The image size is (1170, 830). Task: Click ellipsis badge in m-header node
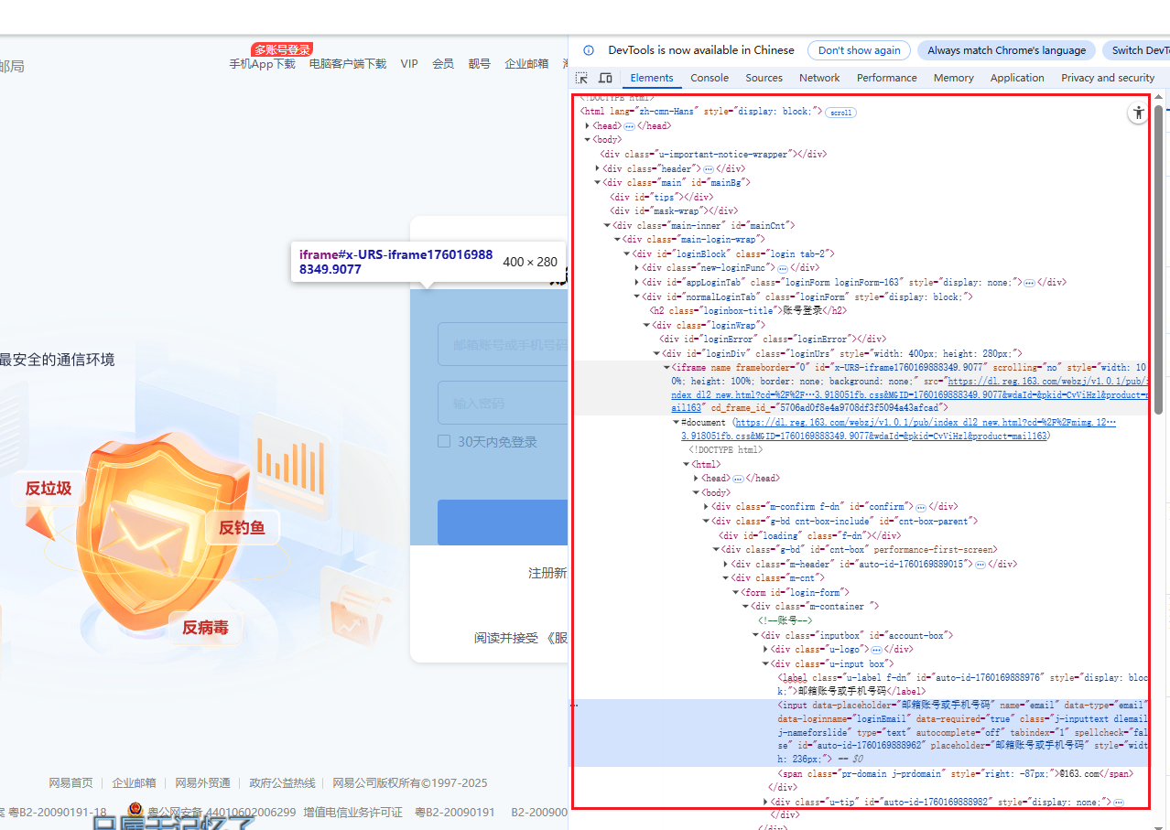[980, 565]
